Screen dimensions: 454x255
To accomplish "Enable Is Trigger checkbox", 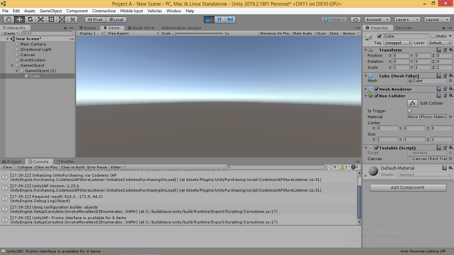I will coord(409,111).
